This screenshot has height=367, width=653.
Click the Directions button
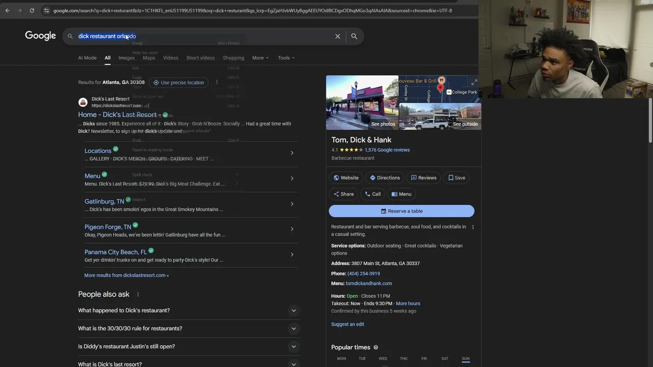coord(385,178)
